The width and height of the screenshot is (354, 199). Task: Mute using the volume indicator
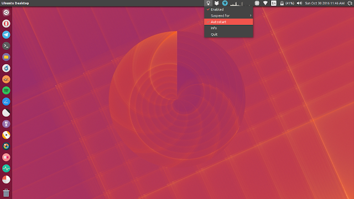299,3
